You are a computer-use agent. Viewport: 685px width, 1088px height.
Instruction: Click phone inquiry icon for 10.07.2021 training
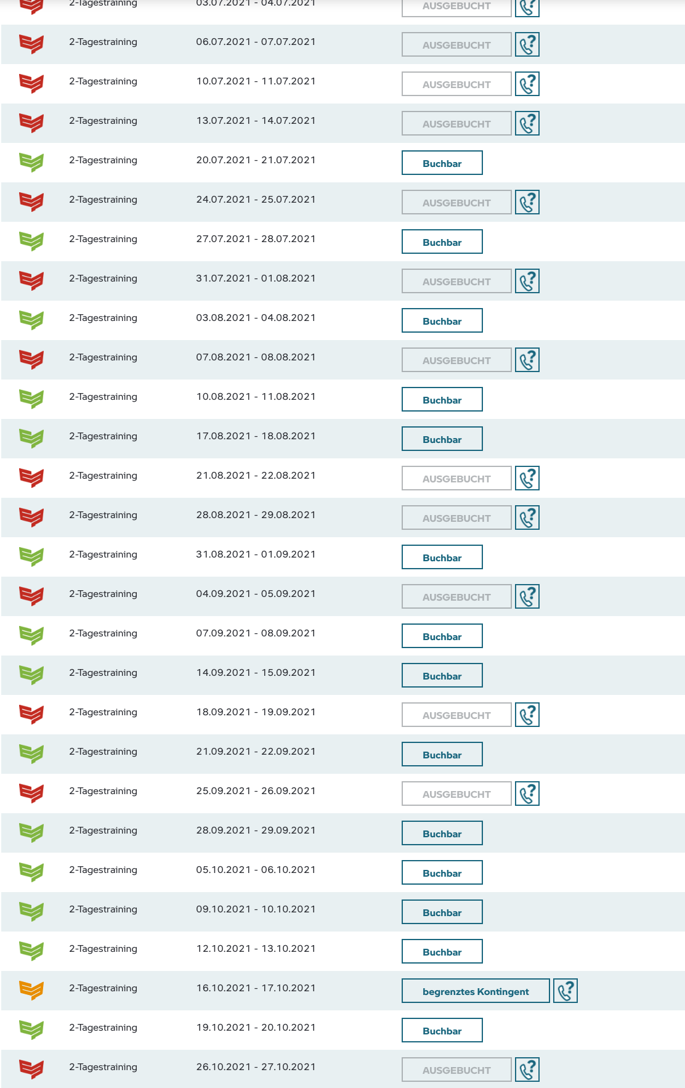(527, 84)
